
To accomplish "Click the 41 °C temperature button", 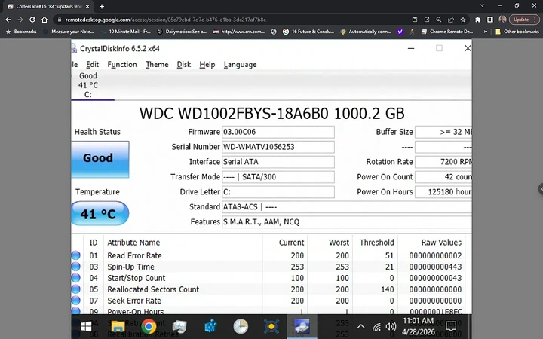I will [x=100, y=213].
